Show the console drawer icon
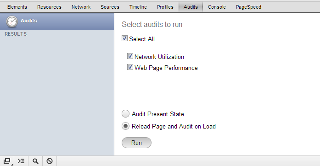 pyautogui.click(x=21, y=161)
